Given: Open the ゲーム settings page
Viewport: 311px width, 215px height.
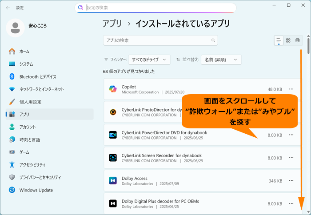Looking at the screenshot, I should [x=50, y=152].
